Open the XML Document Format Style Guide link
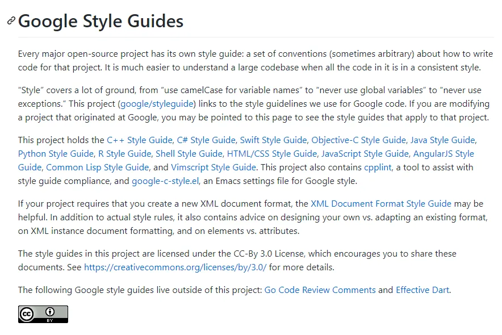 381,203
